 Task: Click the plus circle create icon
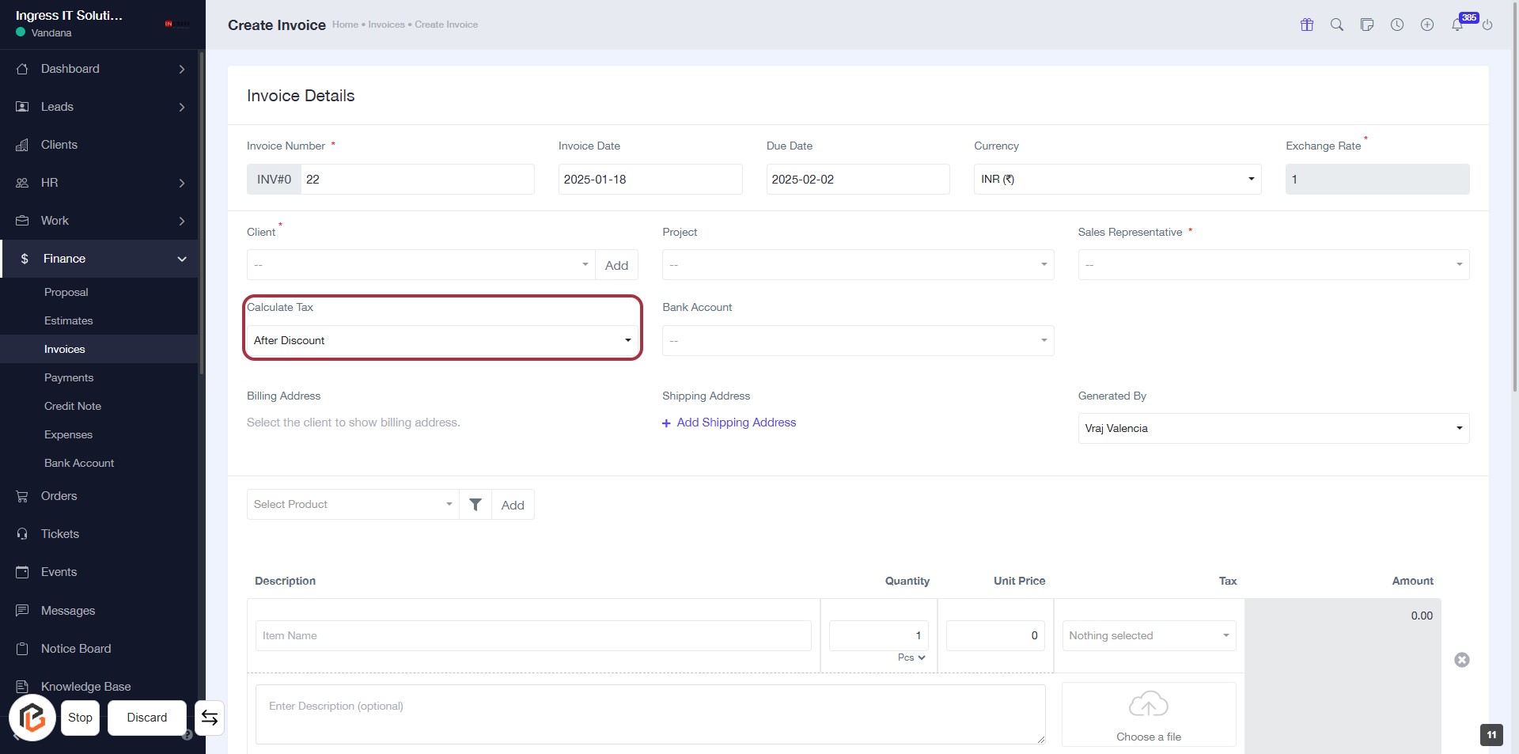1427,25
